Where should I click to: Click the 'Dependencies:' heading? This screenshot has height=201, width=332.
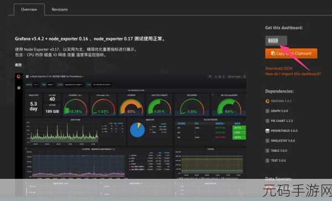tap(279, 91)
